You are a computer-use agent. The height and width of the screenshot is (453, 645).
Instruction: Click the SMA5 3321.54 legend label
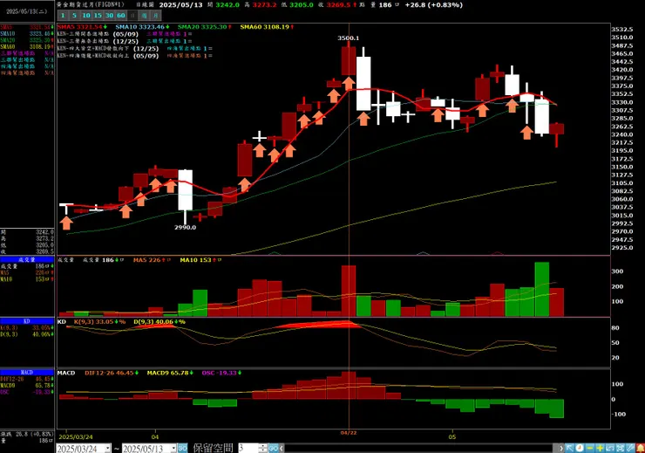click(82, 27)
